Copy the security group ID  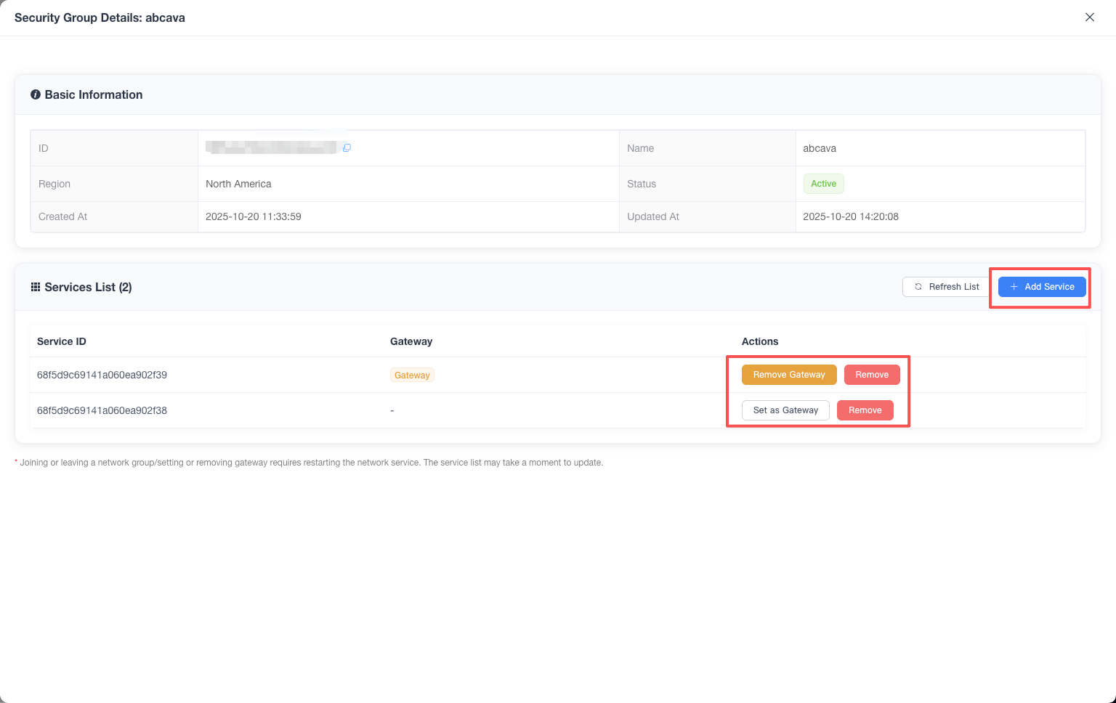(347, 148)
